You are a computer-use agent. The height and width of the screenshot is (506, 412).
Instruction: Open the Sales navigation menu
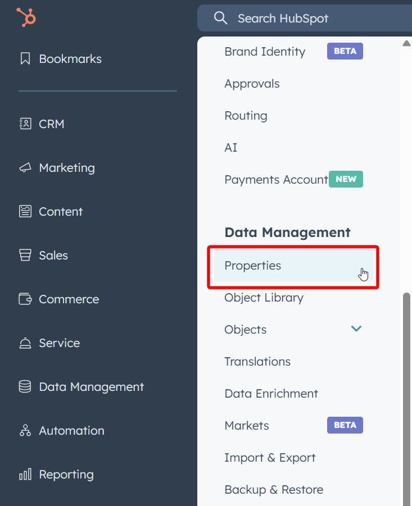click(53, 256)
